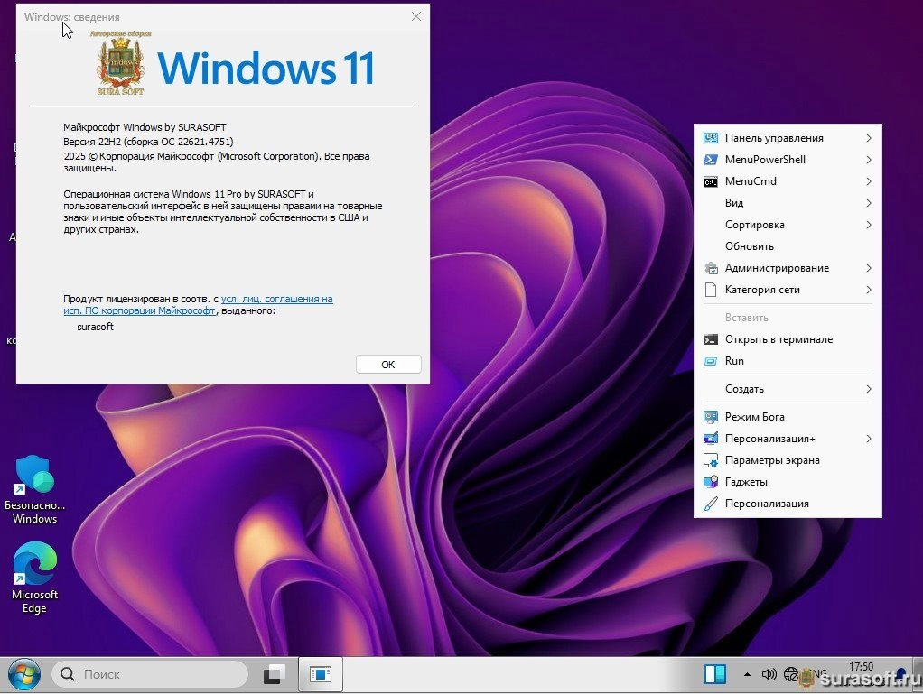Click the Start orb button

click(x=23, y=674)
